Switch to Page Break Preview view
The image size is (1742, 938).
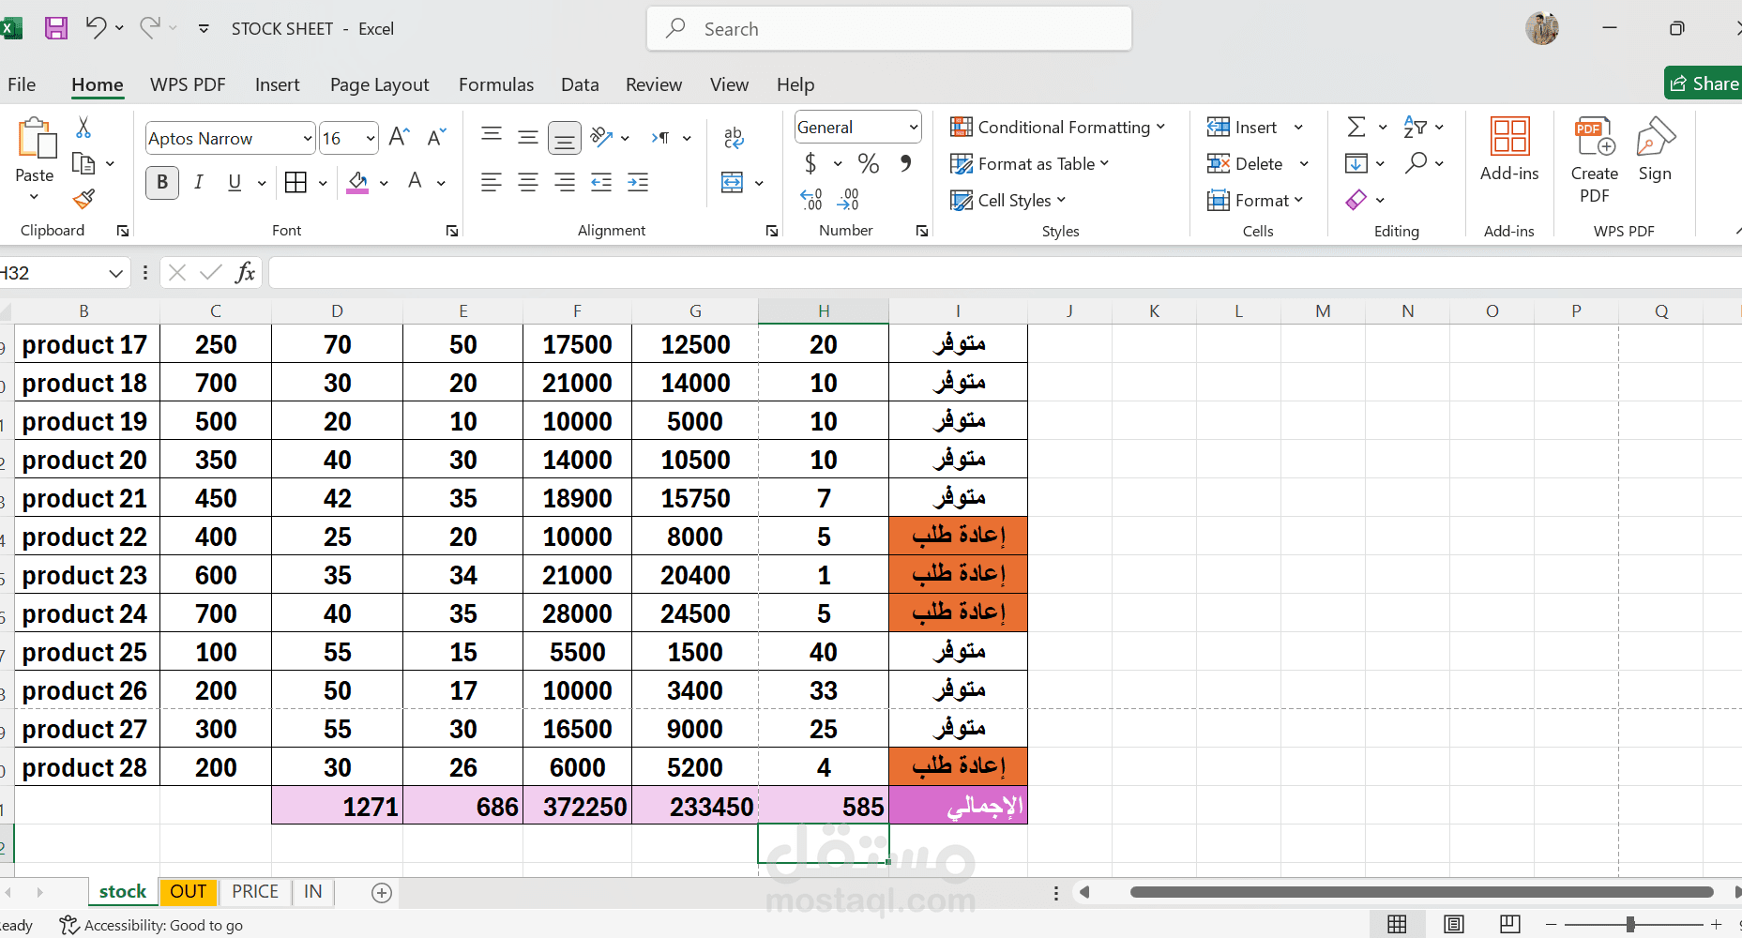click(1509, 924)
